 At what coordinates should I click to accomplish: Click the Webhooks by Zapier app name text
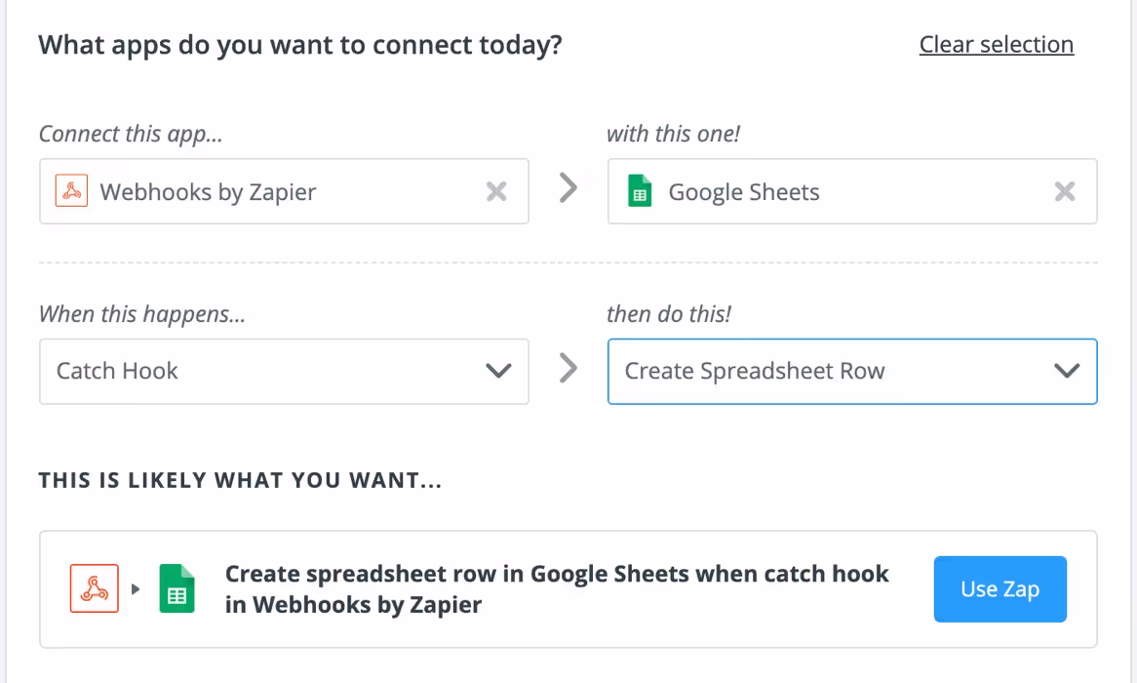coord(208,191)
